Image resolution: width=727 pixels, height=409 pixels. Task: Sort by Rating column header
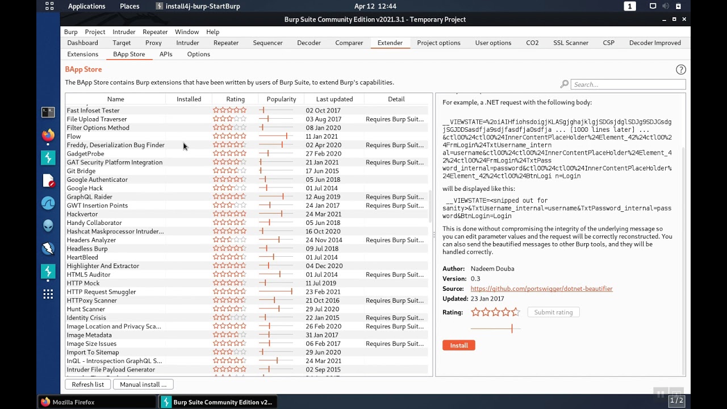235,99
